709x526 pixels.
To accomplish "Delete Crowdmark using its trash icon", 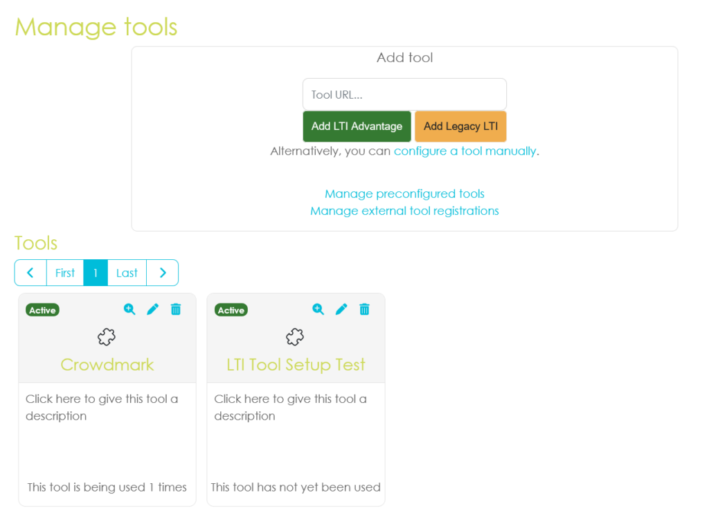I will pos(176,309).
